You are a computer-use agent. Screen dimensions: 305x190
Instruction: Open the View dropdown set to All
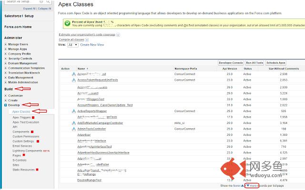pos(73,45)
